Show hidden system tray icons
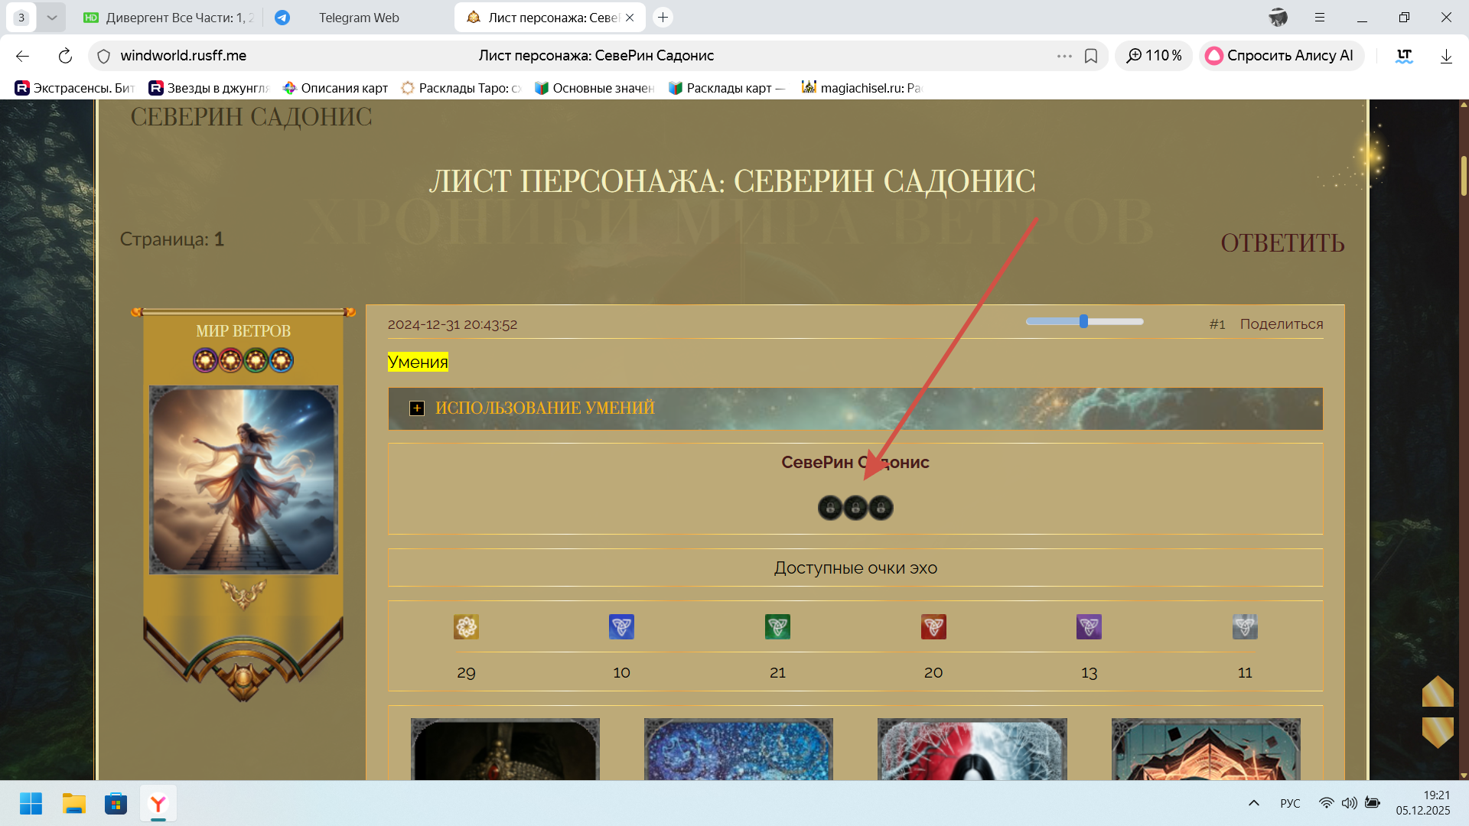 pyautogui.click(x=1253, y=803)
